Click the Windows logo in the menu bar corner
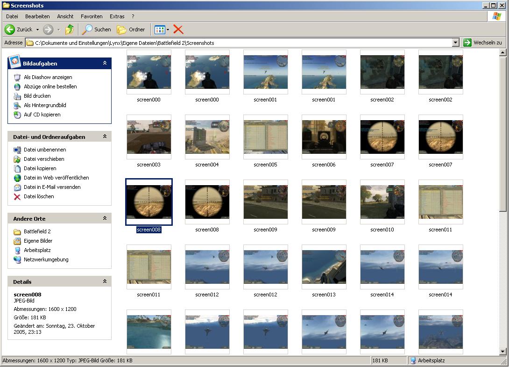This screenshot has width=509, height=367. [x=496, y=16]
